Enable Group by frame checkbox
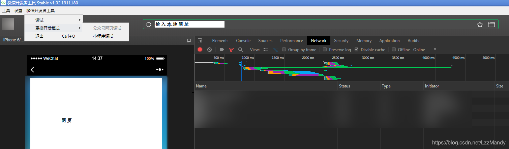 [x=284, y=49]
